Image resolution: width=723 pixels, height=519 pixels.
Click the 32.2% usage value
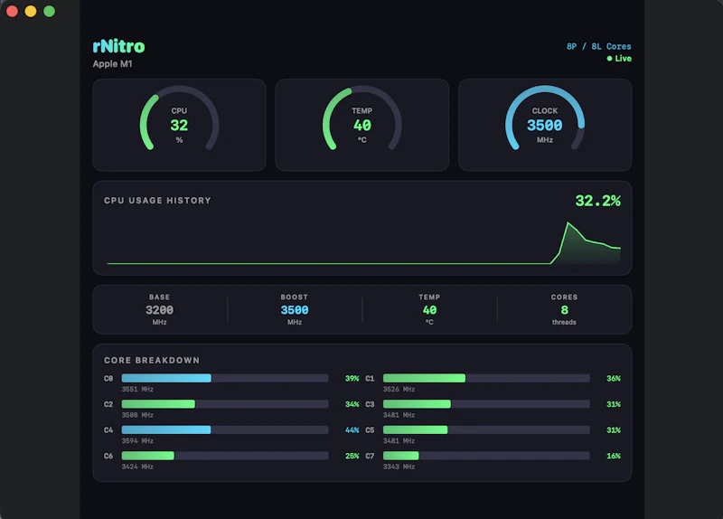(x=597, y=201)
